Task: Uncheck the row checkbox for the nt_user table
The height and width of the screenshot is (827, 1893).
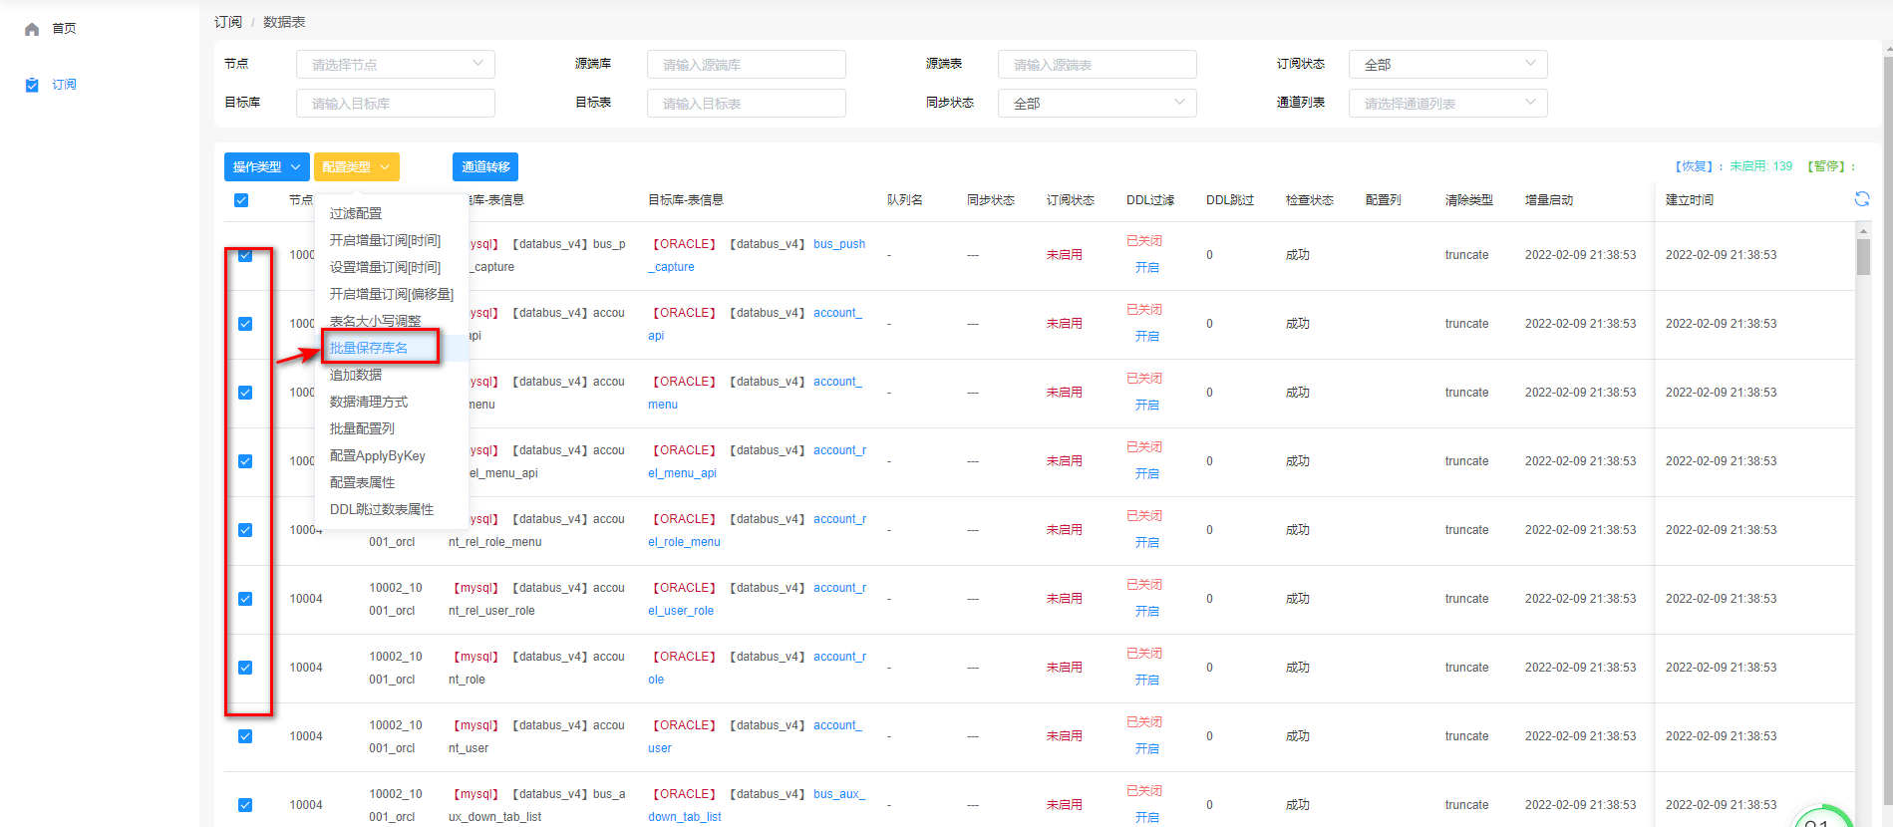Action: coord(245,736)
